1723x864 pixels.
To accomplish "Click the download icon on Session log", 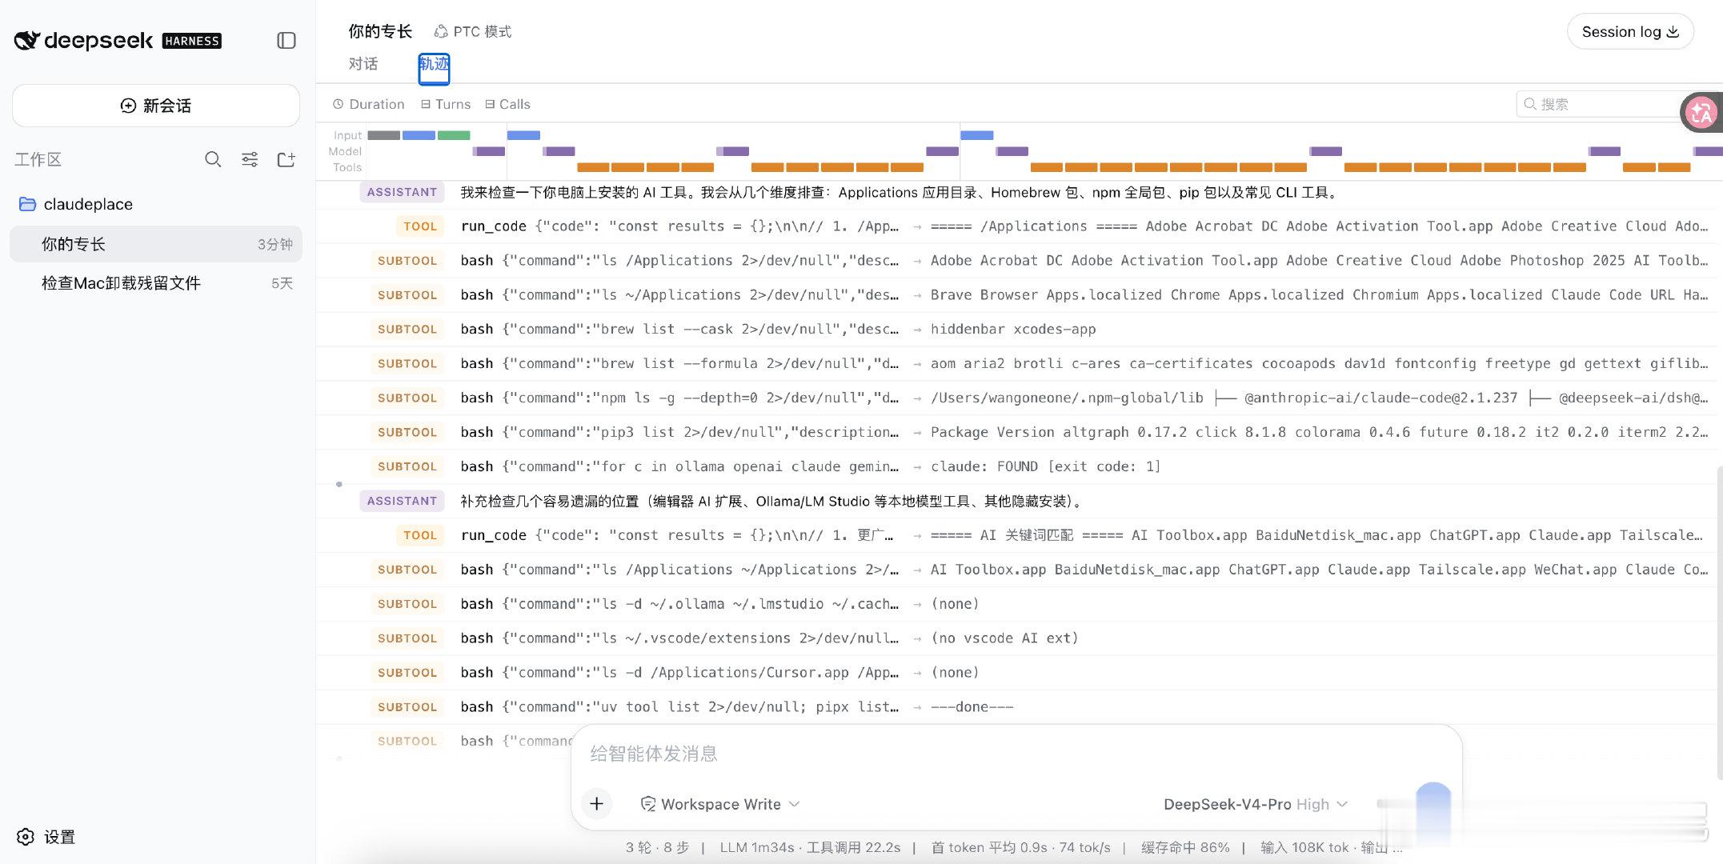I will coord(1673,31).
